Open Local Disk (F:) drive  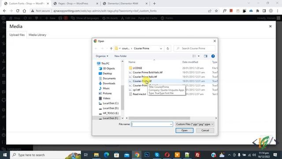(x=110, y=118)
